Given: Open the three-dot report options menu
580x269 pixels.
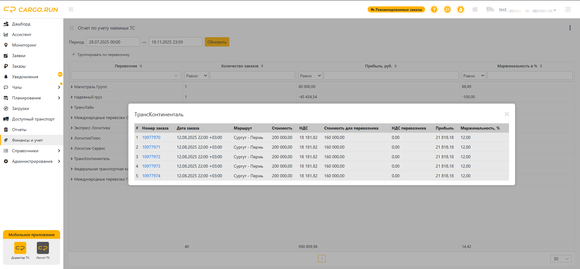Looking at the screenshot, I should (570, 28).
